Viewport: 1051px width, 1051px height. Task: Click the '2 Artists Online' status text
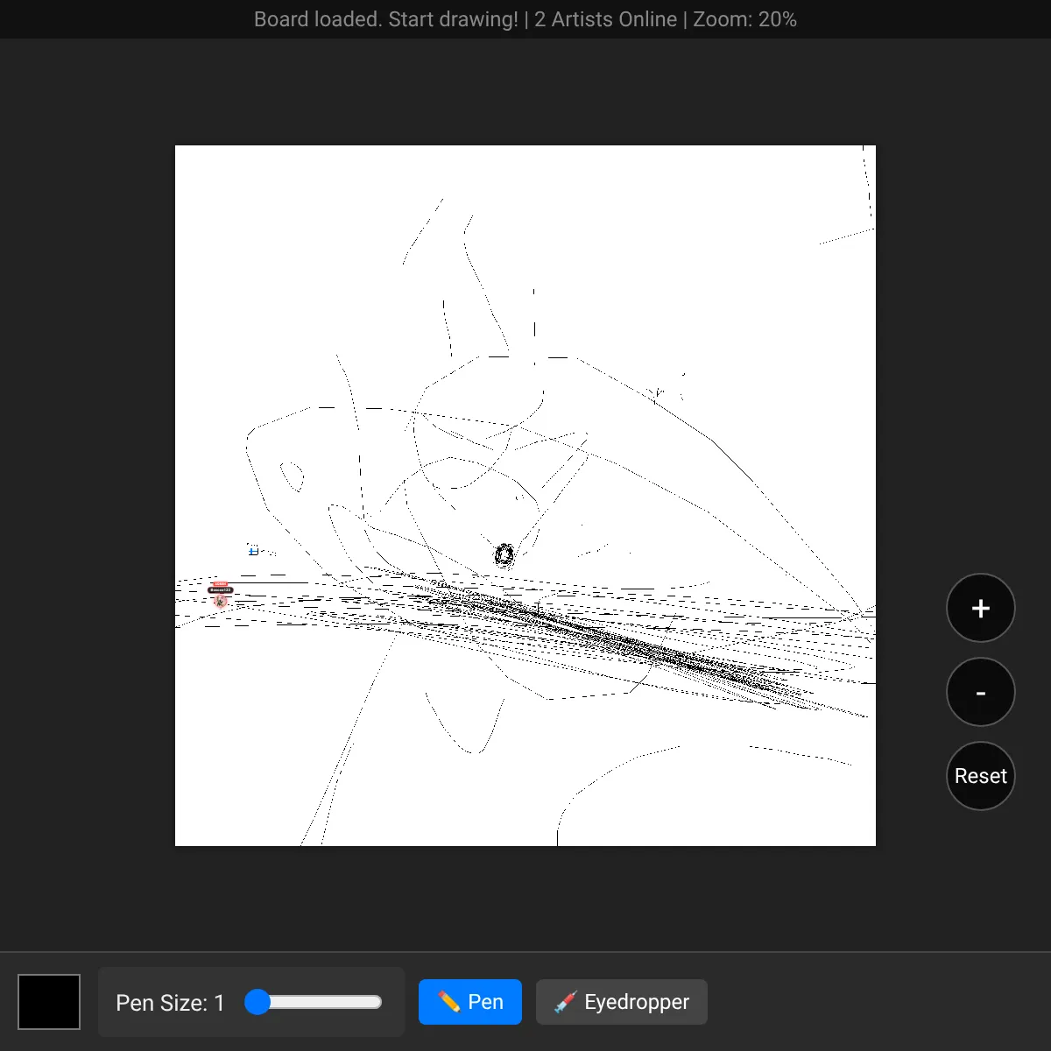click(605, 19)
